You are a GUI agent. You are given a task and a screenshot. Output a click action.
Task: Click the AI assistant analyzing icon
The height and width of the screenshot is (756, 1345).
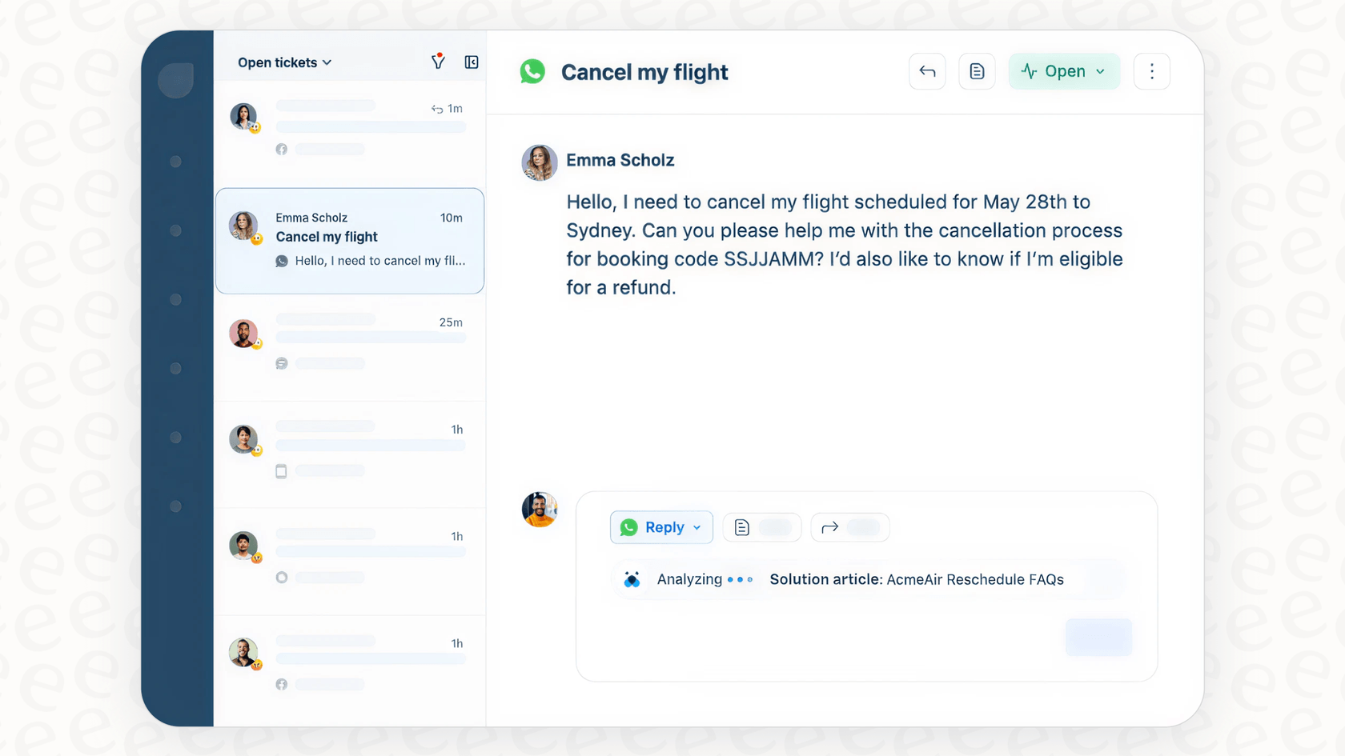pyautogui.click(x=632, y=579)
